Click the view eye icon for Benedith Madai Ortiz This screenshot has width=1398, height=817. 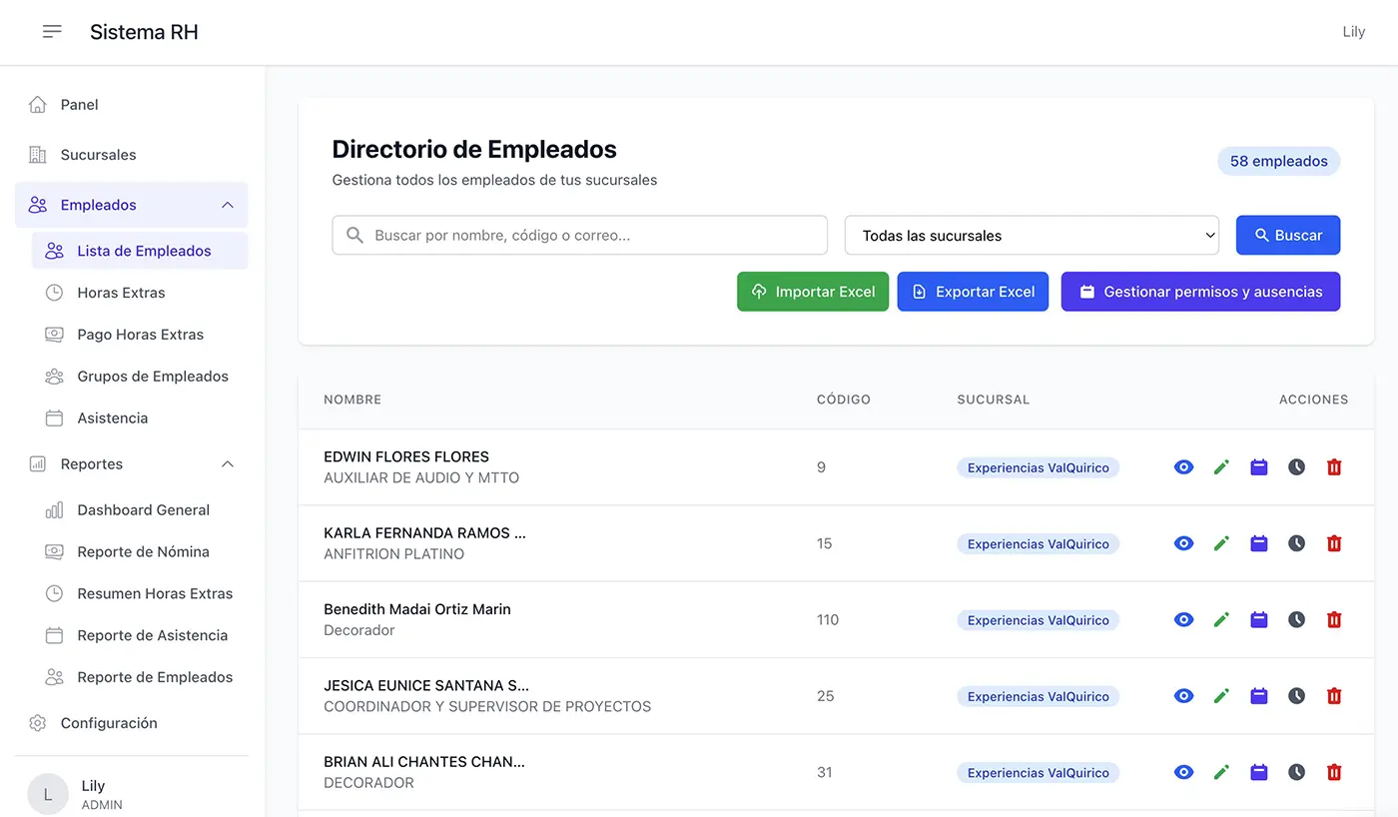point(1183,619)
